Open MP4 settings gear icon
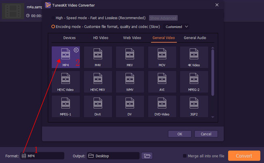Screen dimensions: 264x163 76,50
